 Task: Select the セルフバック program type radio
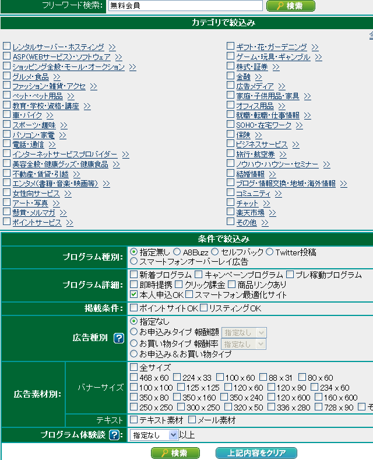click(215, 252)
